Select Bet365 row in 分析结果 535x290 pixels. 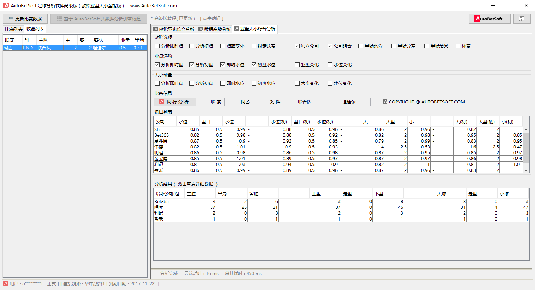341,202
